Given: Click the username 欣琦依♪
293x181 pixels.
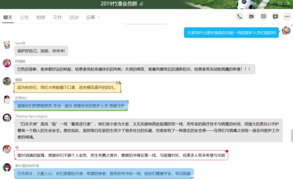Looking at the screenshot, I should click(21, 98).
